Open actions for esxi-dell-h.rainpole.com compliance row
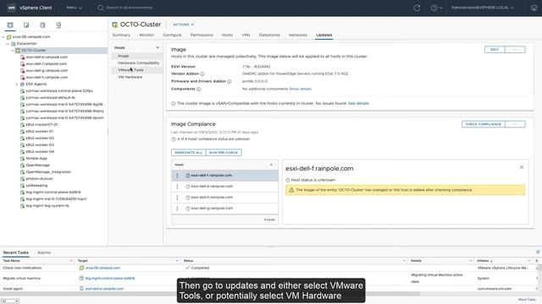This screenshot has height=304, width=542. [177, 198]
